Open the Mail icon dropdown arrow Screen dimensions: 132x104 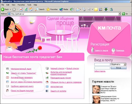pyautogui.click(x=80, y=10)
